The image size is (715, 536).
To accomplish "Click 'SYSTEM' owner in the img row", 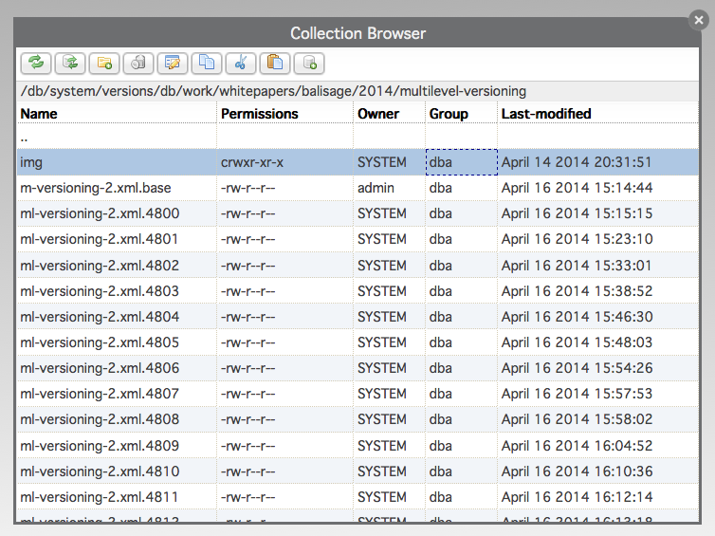I will (381, 162).
